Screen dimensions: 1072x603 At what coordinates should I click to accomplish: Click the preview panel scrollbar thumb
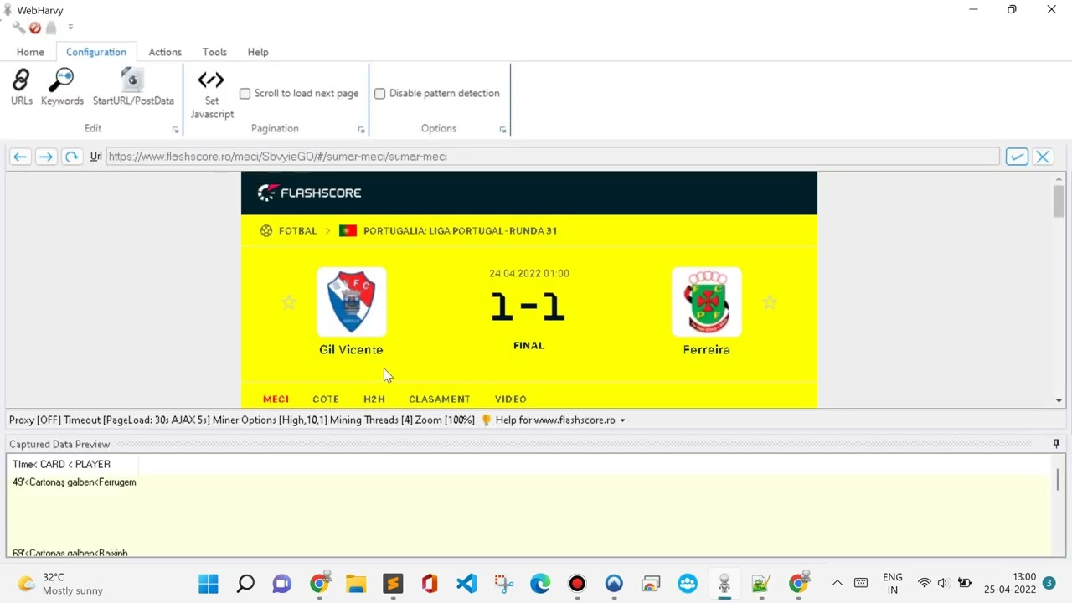pyautogui.click(x=1058, y=480)
